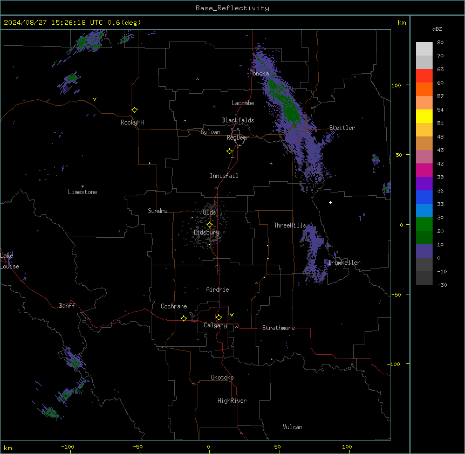This screenshot has height=454, width=465.
Task: Click the white plus marker northwest of Drumheller
Action: coord(330,202)
